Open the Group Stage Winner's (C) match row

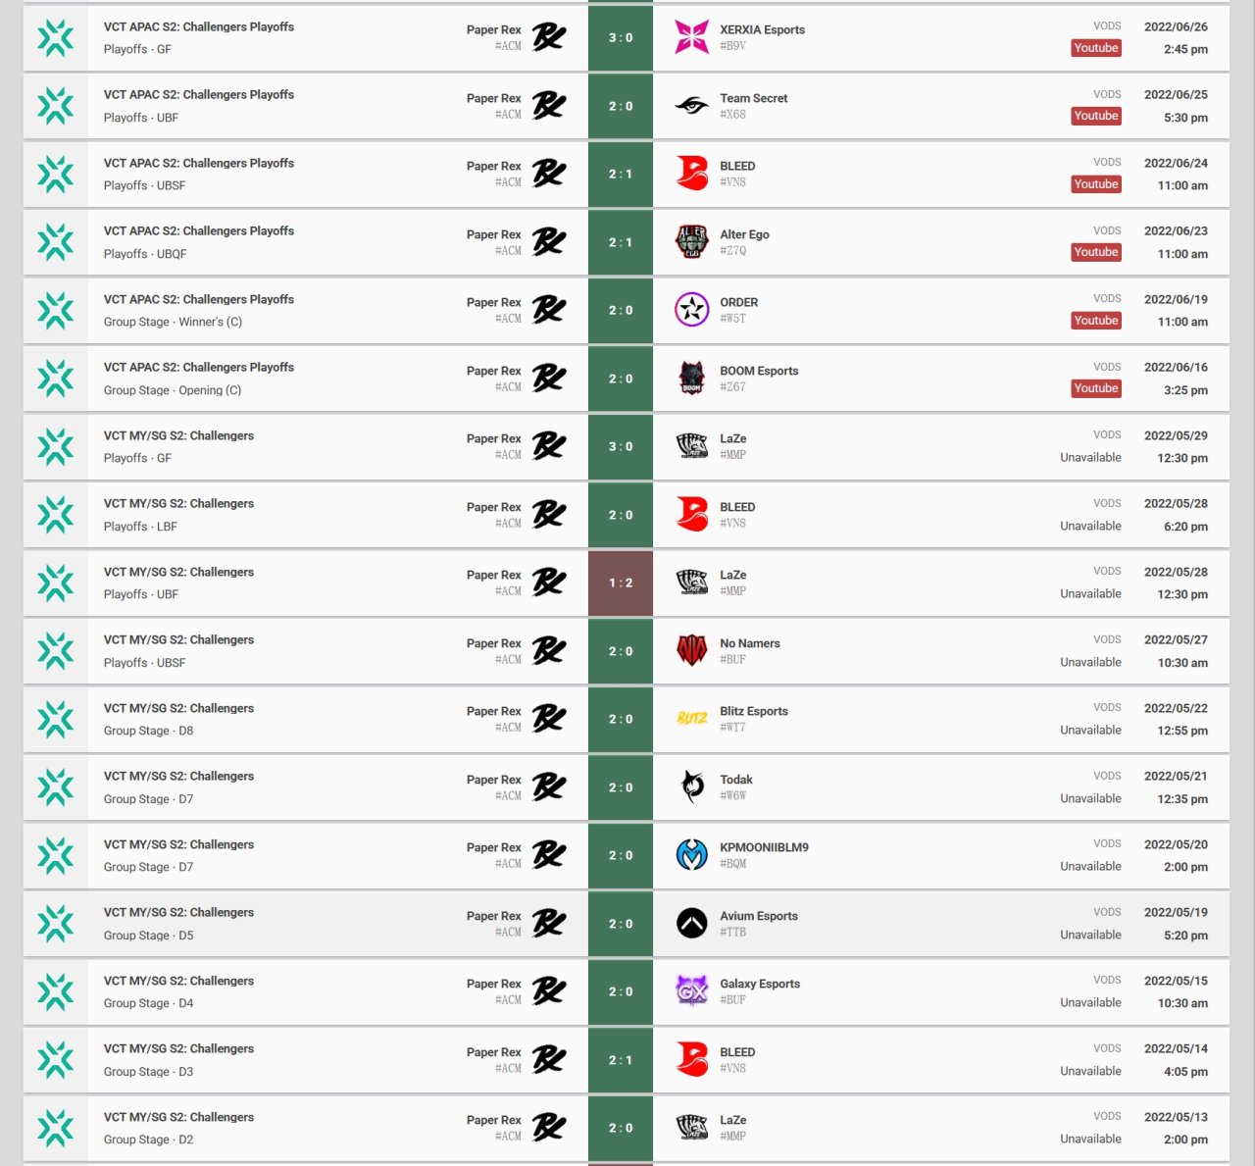627,310
